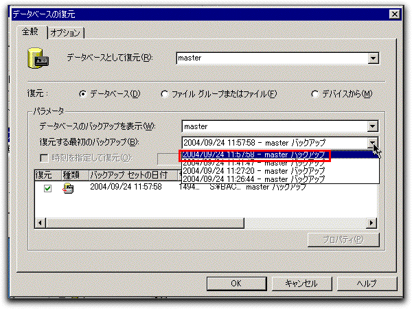Click 2004/09/24 11:57:58 date cell in table

[126, 187]
